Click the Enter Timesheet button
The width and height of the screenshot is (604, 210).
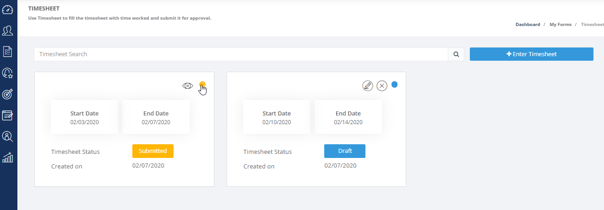[x=531, y=54]
